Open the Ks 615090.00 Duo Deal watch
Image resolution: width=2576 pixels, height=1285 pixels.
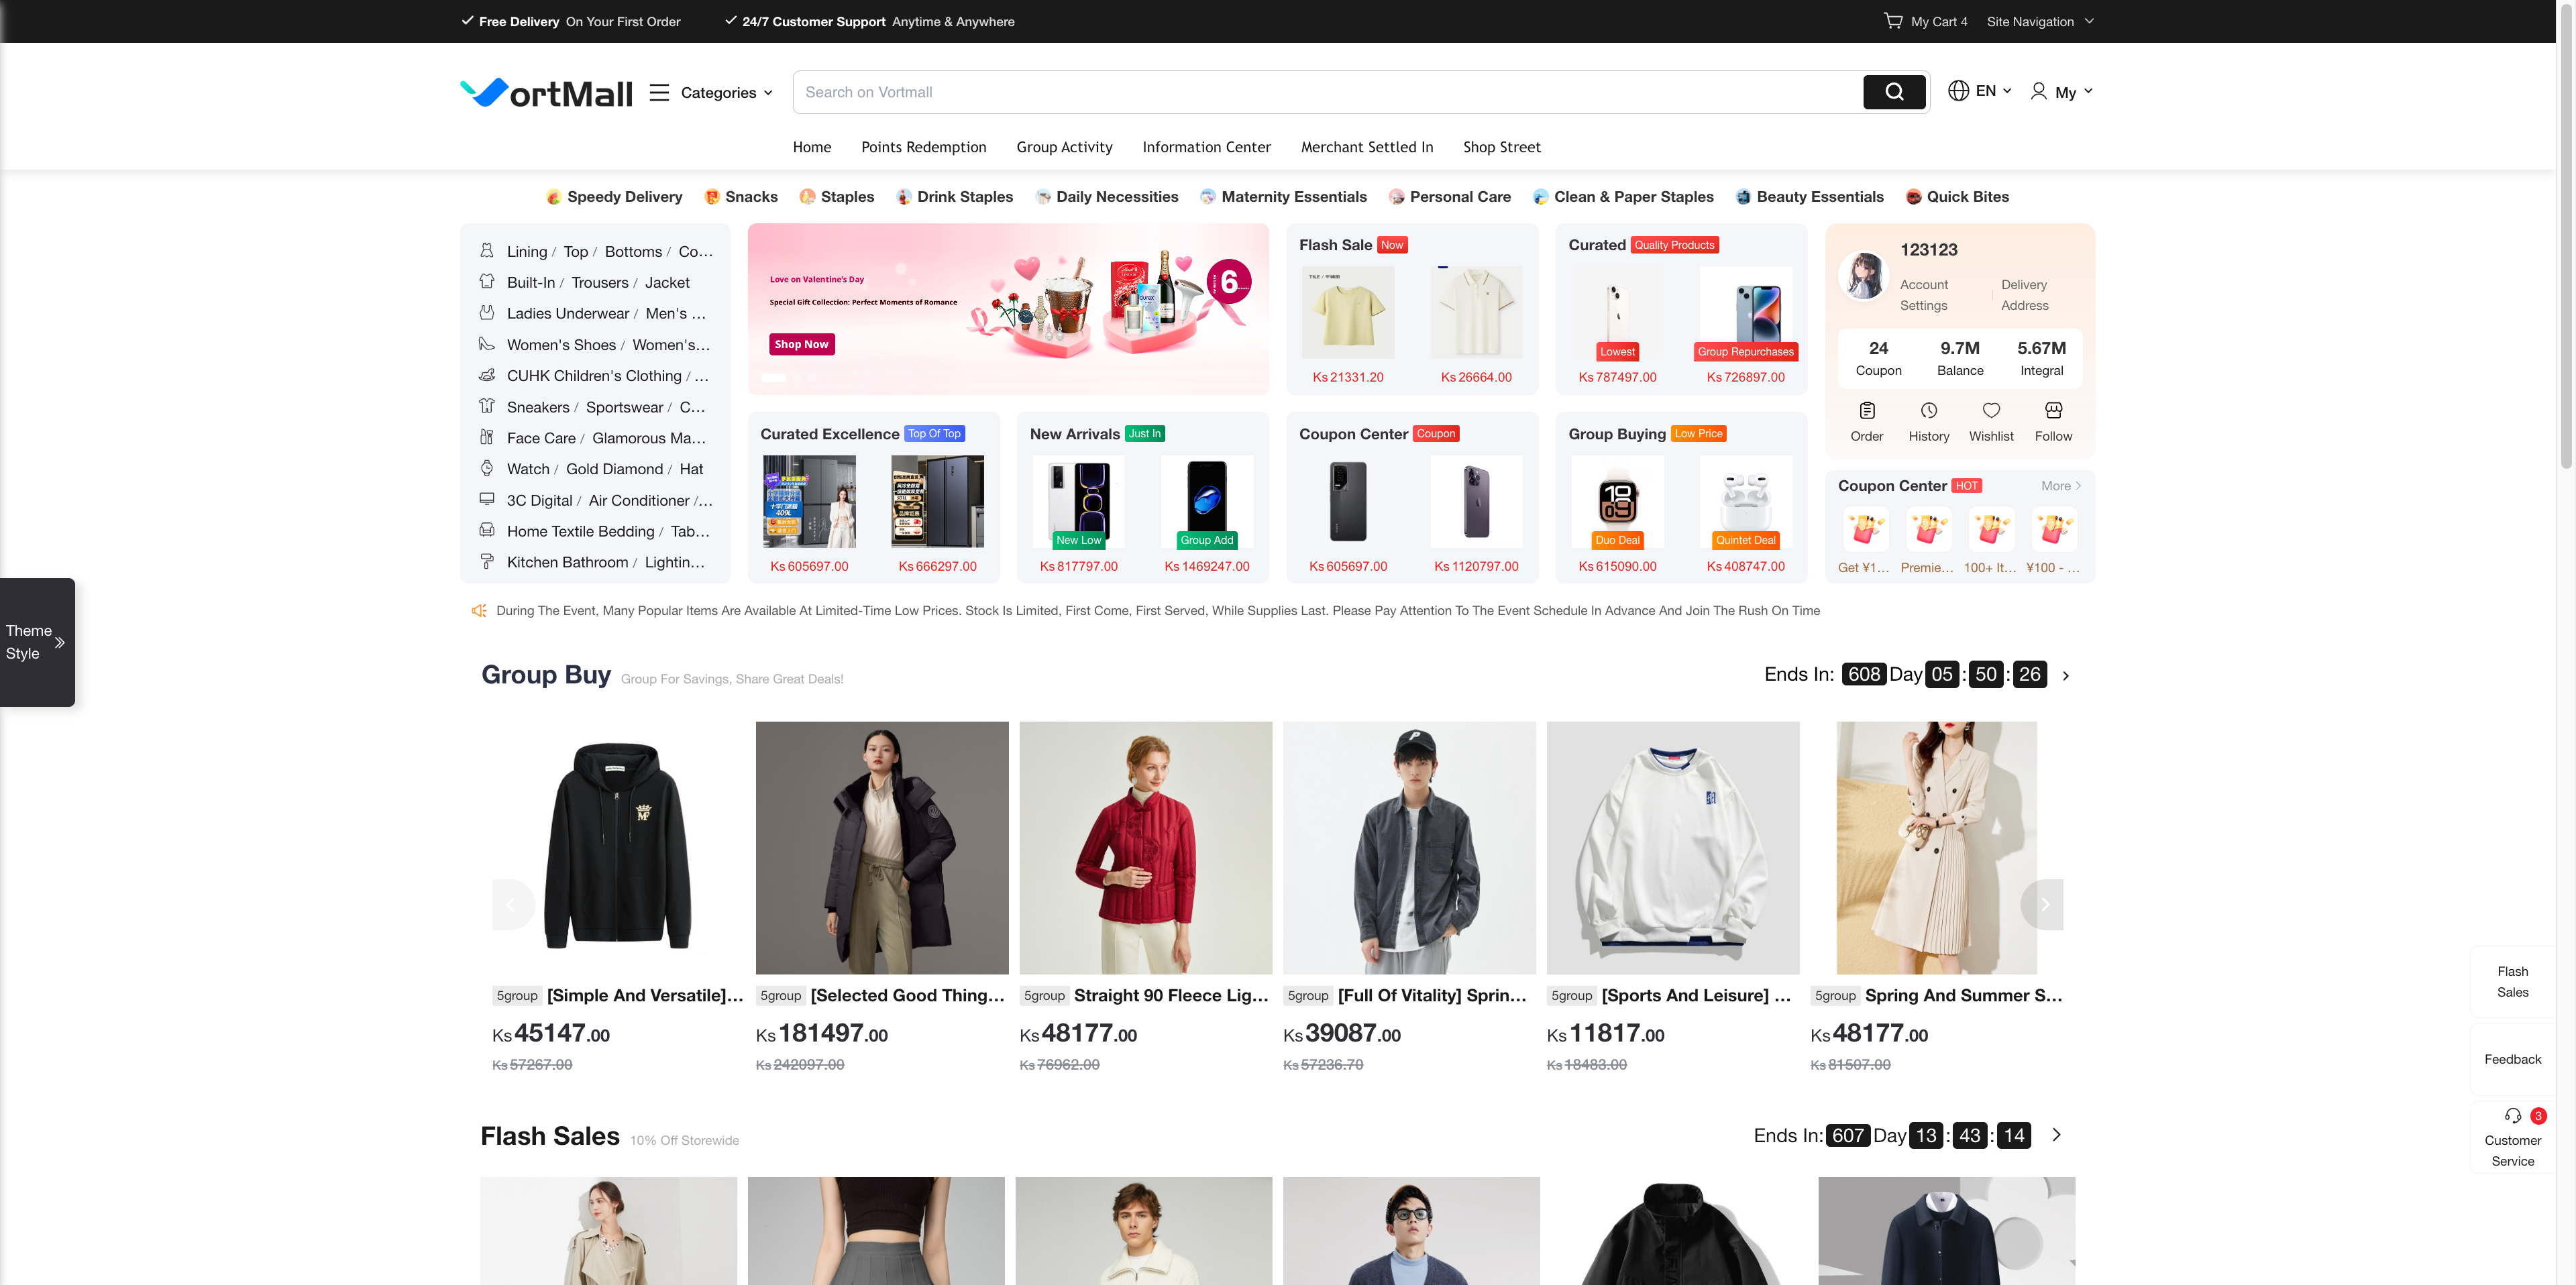click(x=1617, y=501)
